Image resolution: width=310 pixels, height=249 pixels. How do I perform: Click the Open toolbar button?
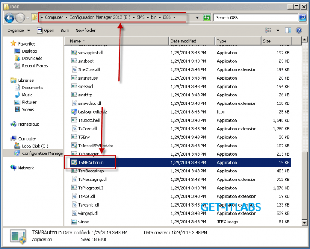(46, 30)
